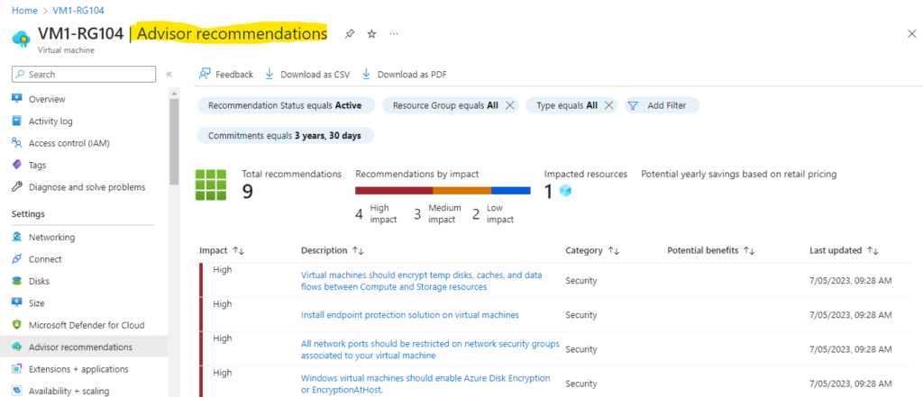Pin the VM1-RG104 blade
Image resolution: width=923 pixels, height=397 pixels.
350,34
